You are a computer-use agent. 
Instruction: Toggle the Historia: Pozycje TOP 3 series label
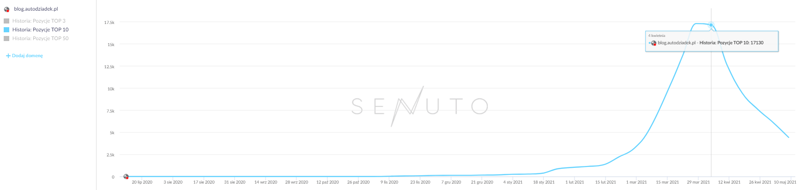pos(39,21)
